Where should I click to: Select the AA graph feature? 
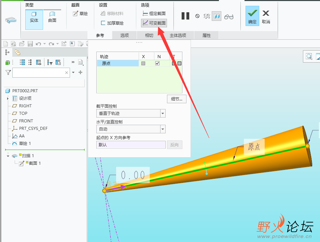pyautogui.click(x=22, y=136)
